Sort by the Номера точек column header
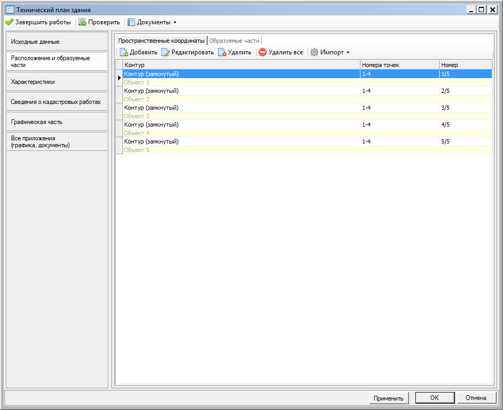The image size is (503, 410). point(400,64)
